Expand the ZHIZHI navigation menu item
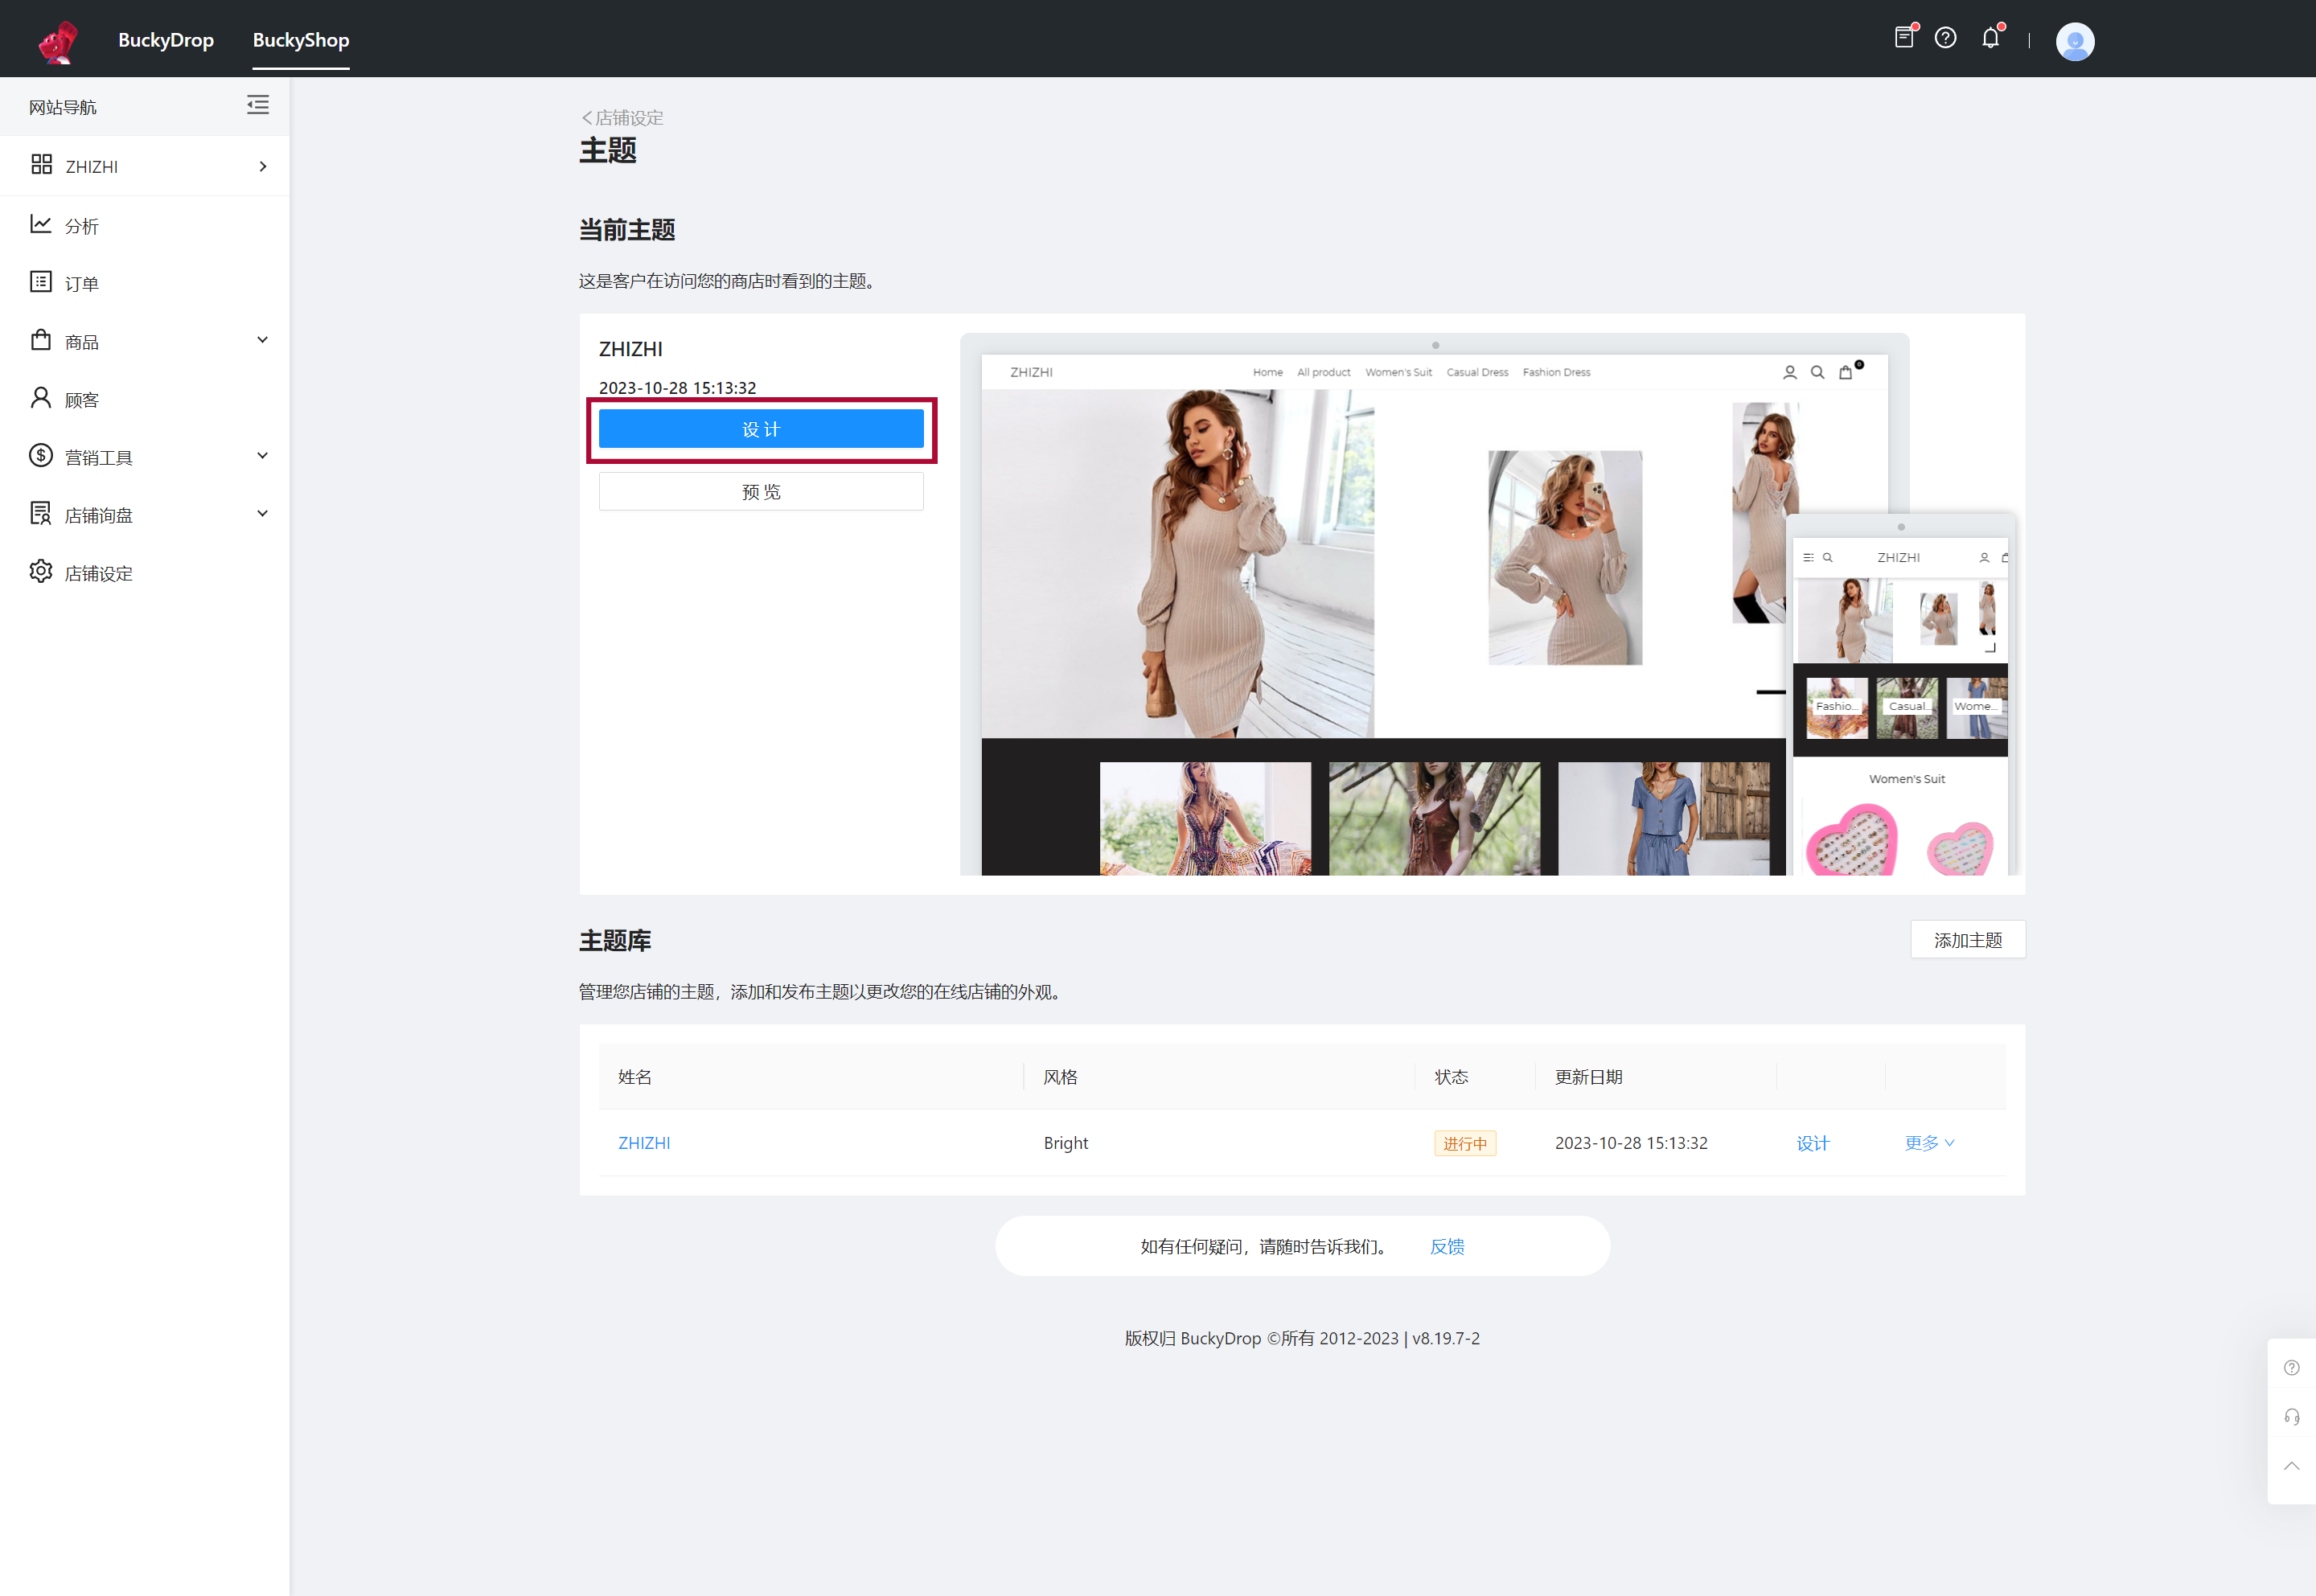Image resolution: width=2316 pixels, height=1596 pixels. pyautogui.click(x=262, y=166)
